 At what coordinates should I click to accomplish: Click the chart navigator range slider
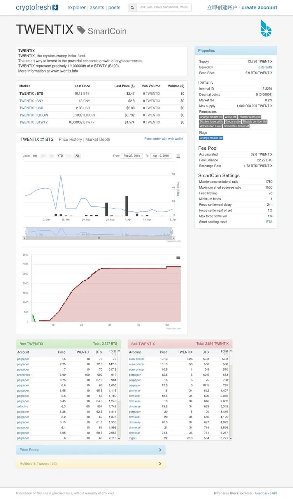[99, 232]
